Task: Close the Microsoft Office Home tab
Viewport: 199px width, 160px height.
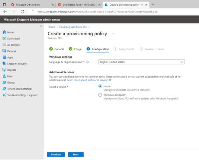Action: (52, 5)
